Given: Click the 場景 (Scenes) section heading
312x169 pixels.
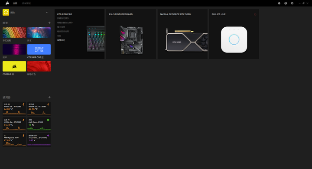Looking at the screenshot, I should tap(5, 23).
